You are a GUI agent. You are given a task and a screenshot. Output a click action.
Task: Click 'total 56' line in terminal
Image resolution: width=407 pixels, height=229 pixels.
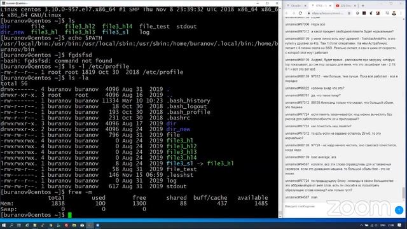point(14,83)
